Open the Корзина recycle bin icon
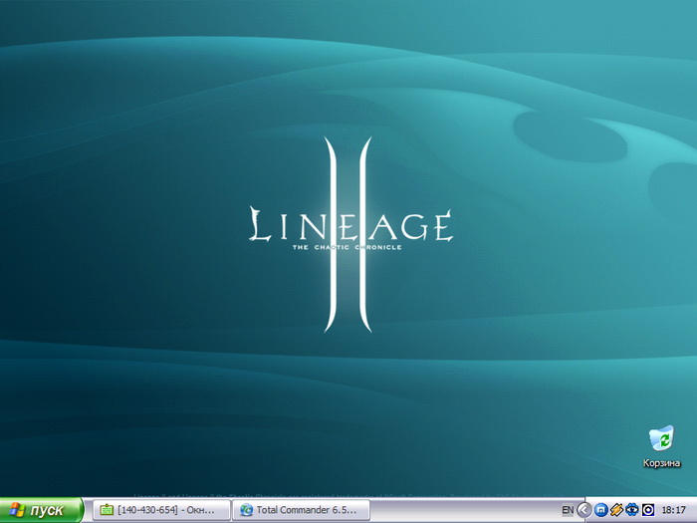The height and width of the screenshot is (523, 697). [661, 438]
